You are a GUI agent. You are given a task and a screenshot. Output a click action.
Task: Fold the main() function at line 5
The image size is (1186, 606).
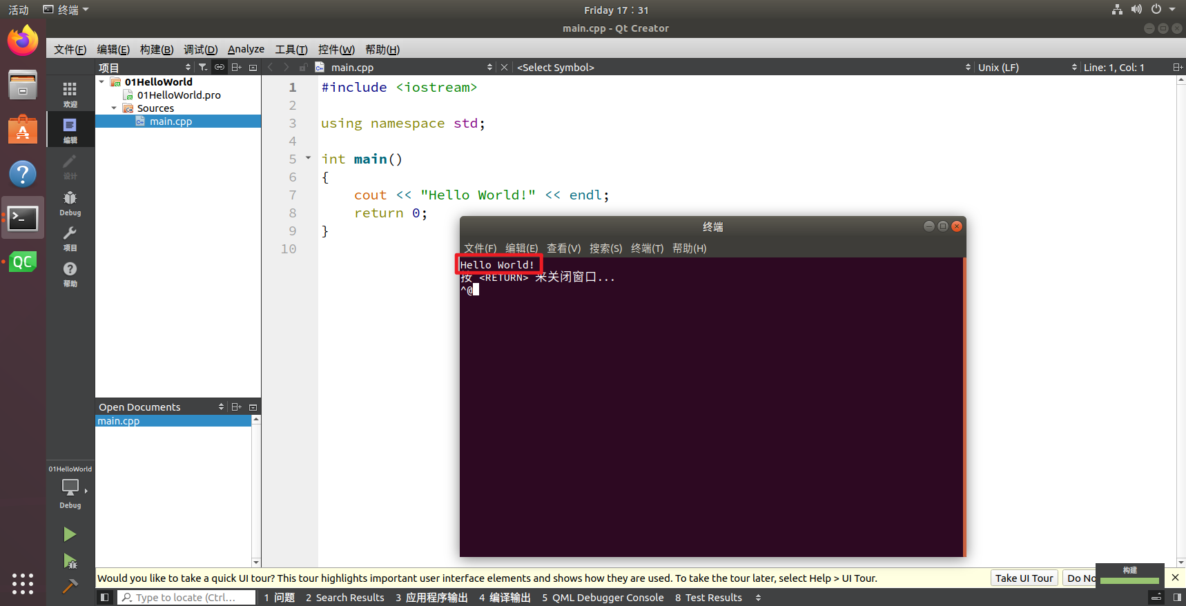(x=308, y=158)
